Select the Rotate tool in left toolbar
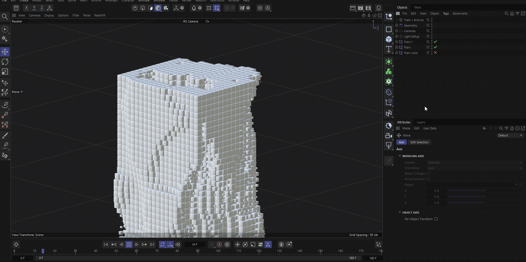The image size is (526, 262). click(x=5, y=62)
